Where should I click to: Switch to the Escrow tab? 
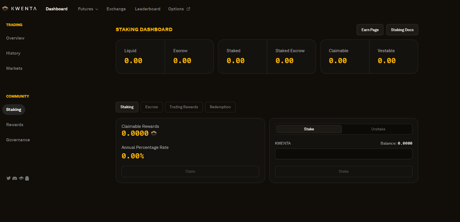[152, 107]
